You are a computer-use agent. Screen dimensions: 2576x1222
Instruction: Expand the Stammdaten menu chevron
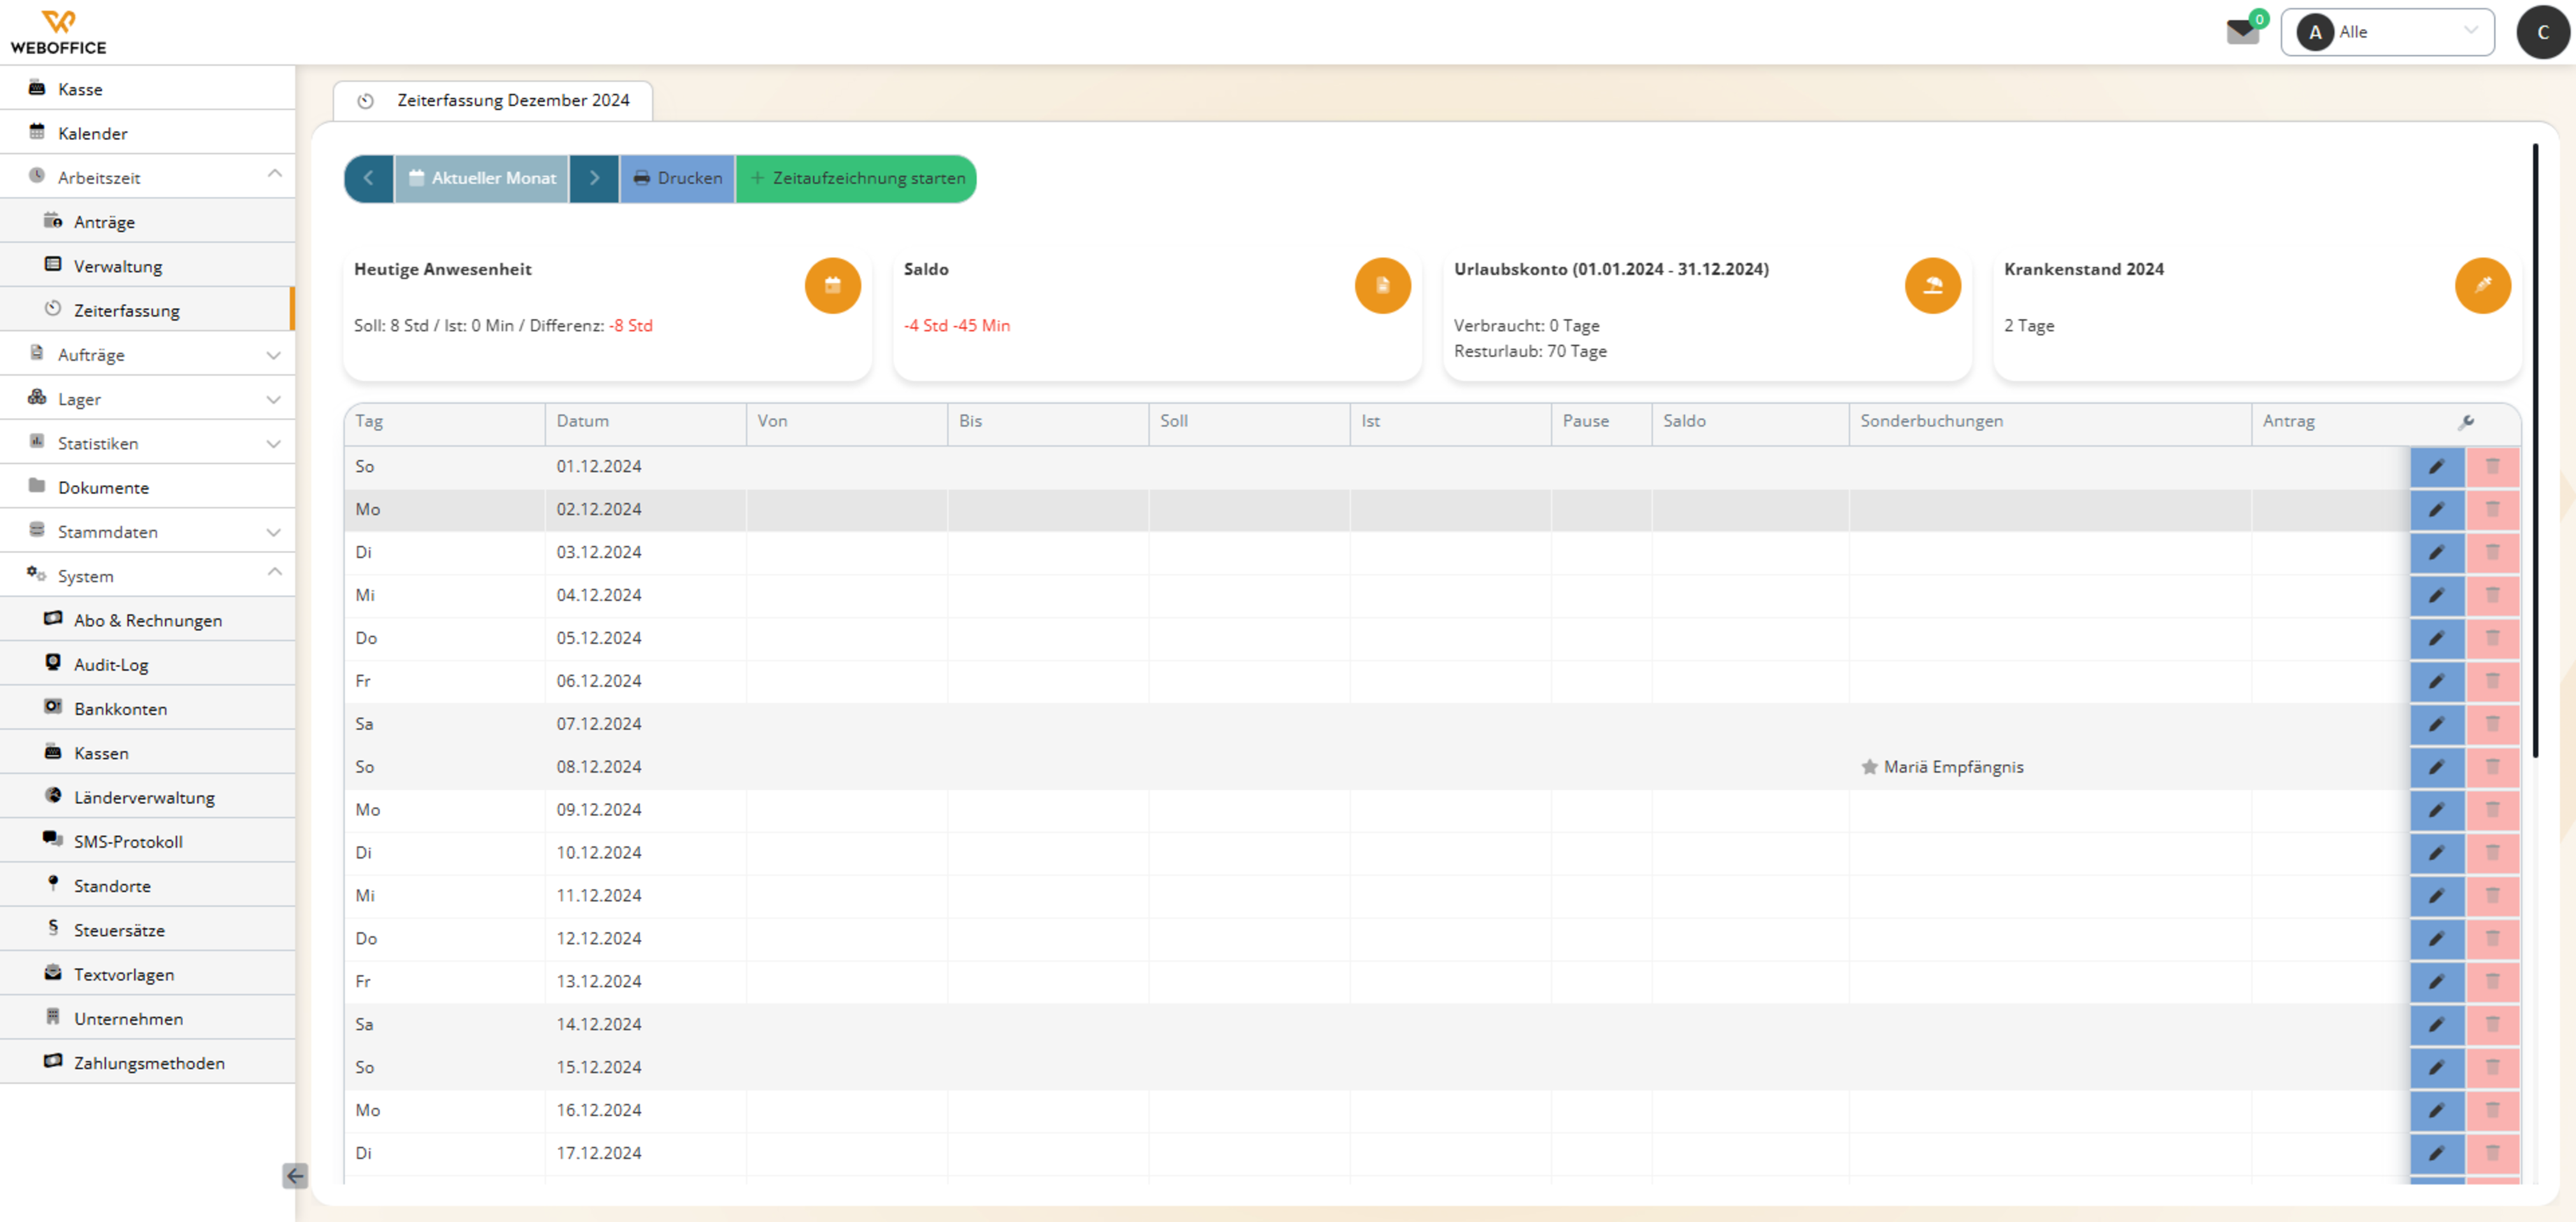pos(274,532)
